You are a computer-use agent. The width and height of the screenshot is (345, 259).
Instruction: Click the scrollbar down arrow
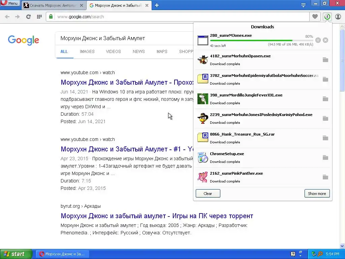coord(342,246)
